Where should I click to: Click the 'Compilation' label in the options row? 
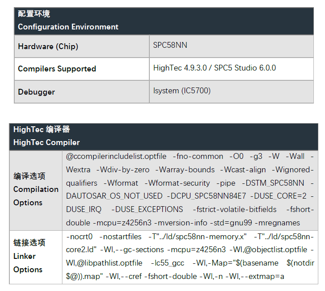click(36, 189)
